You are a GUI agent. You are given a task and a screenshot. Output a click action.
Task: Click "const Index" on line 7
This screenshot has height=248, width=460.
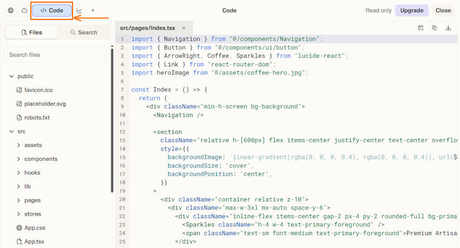tap(151, 90)
